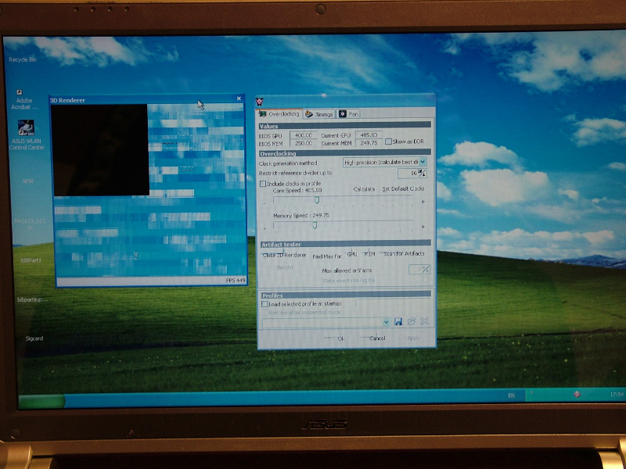The image size is (626, 469).
Task: Click the Core Speed slider handle
Action: [317, 200]
